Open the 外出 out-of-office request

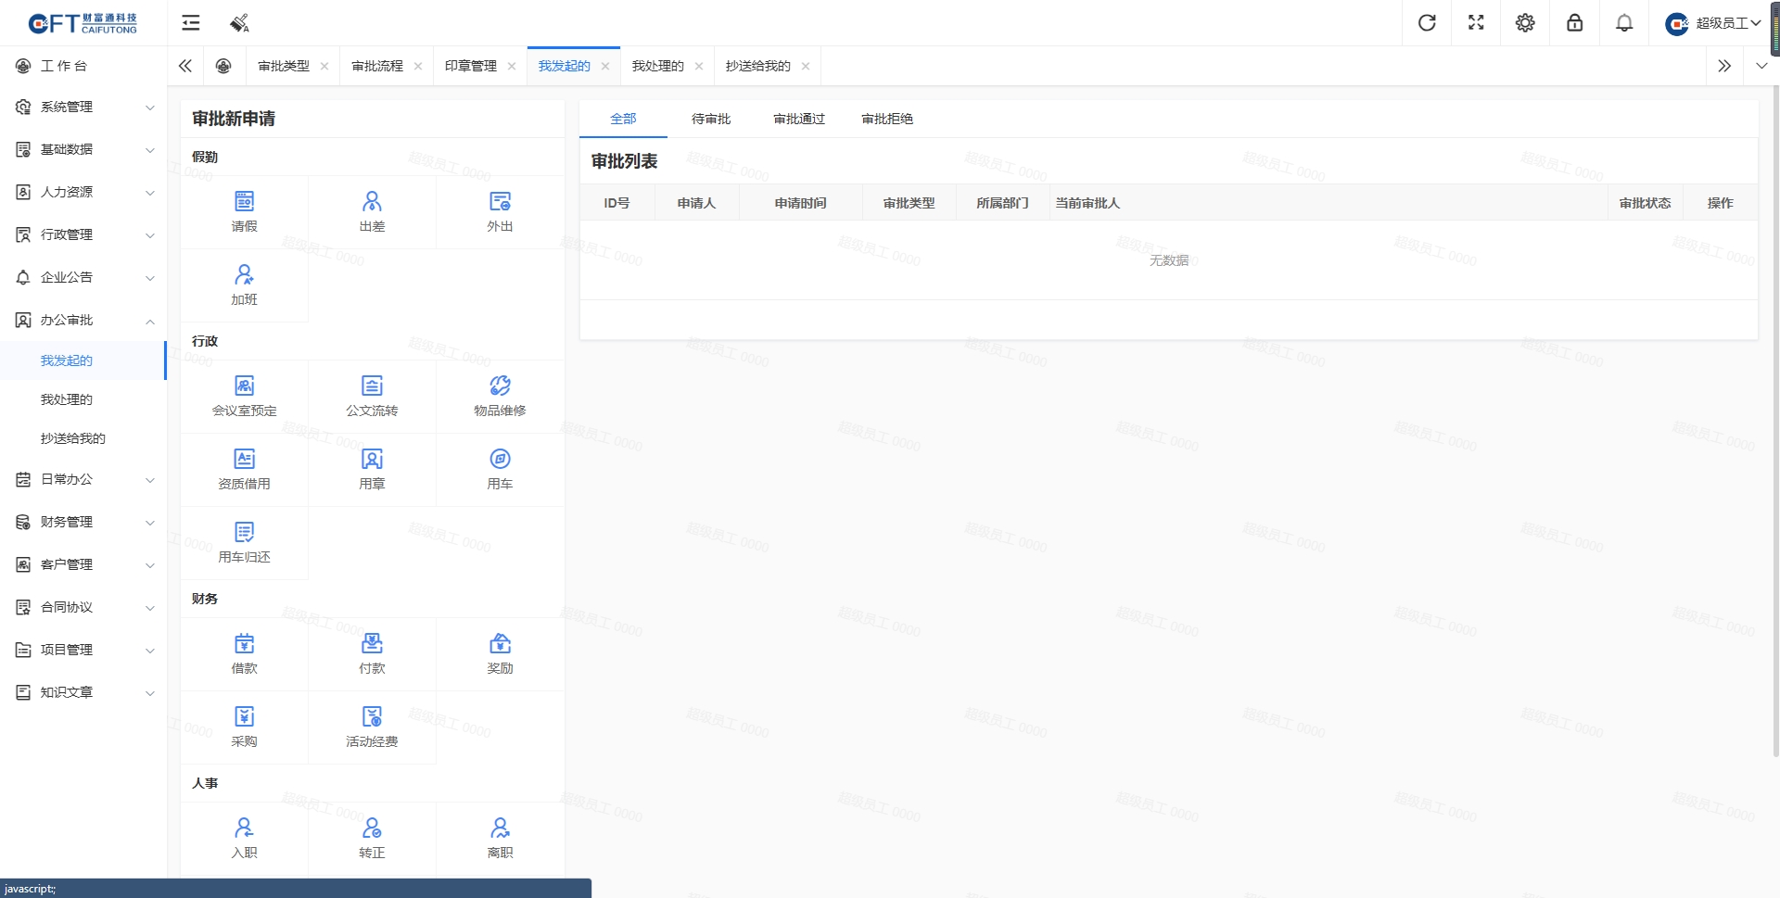pos(500,211)
